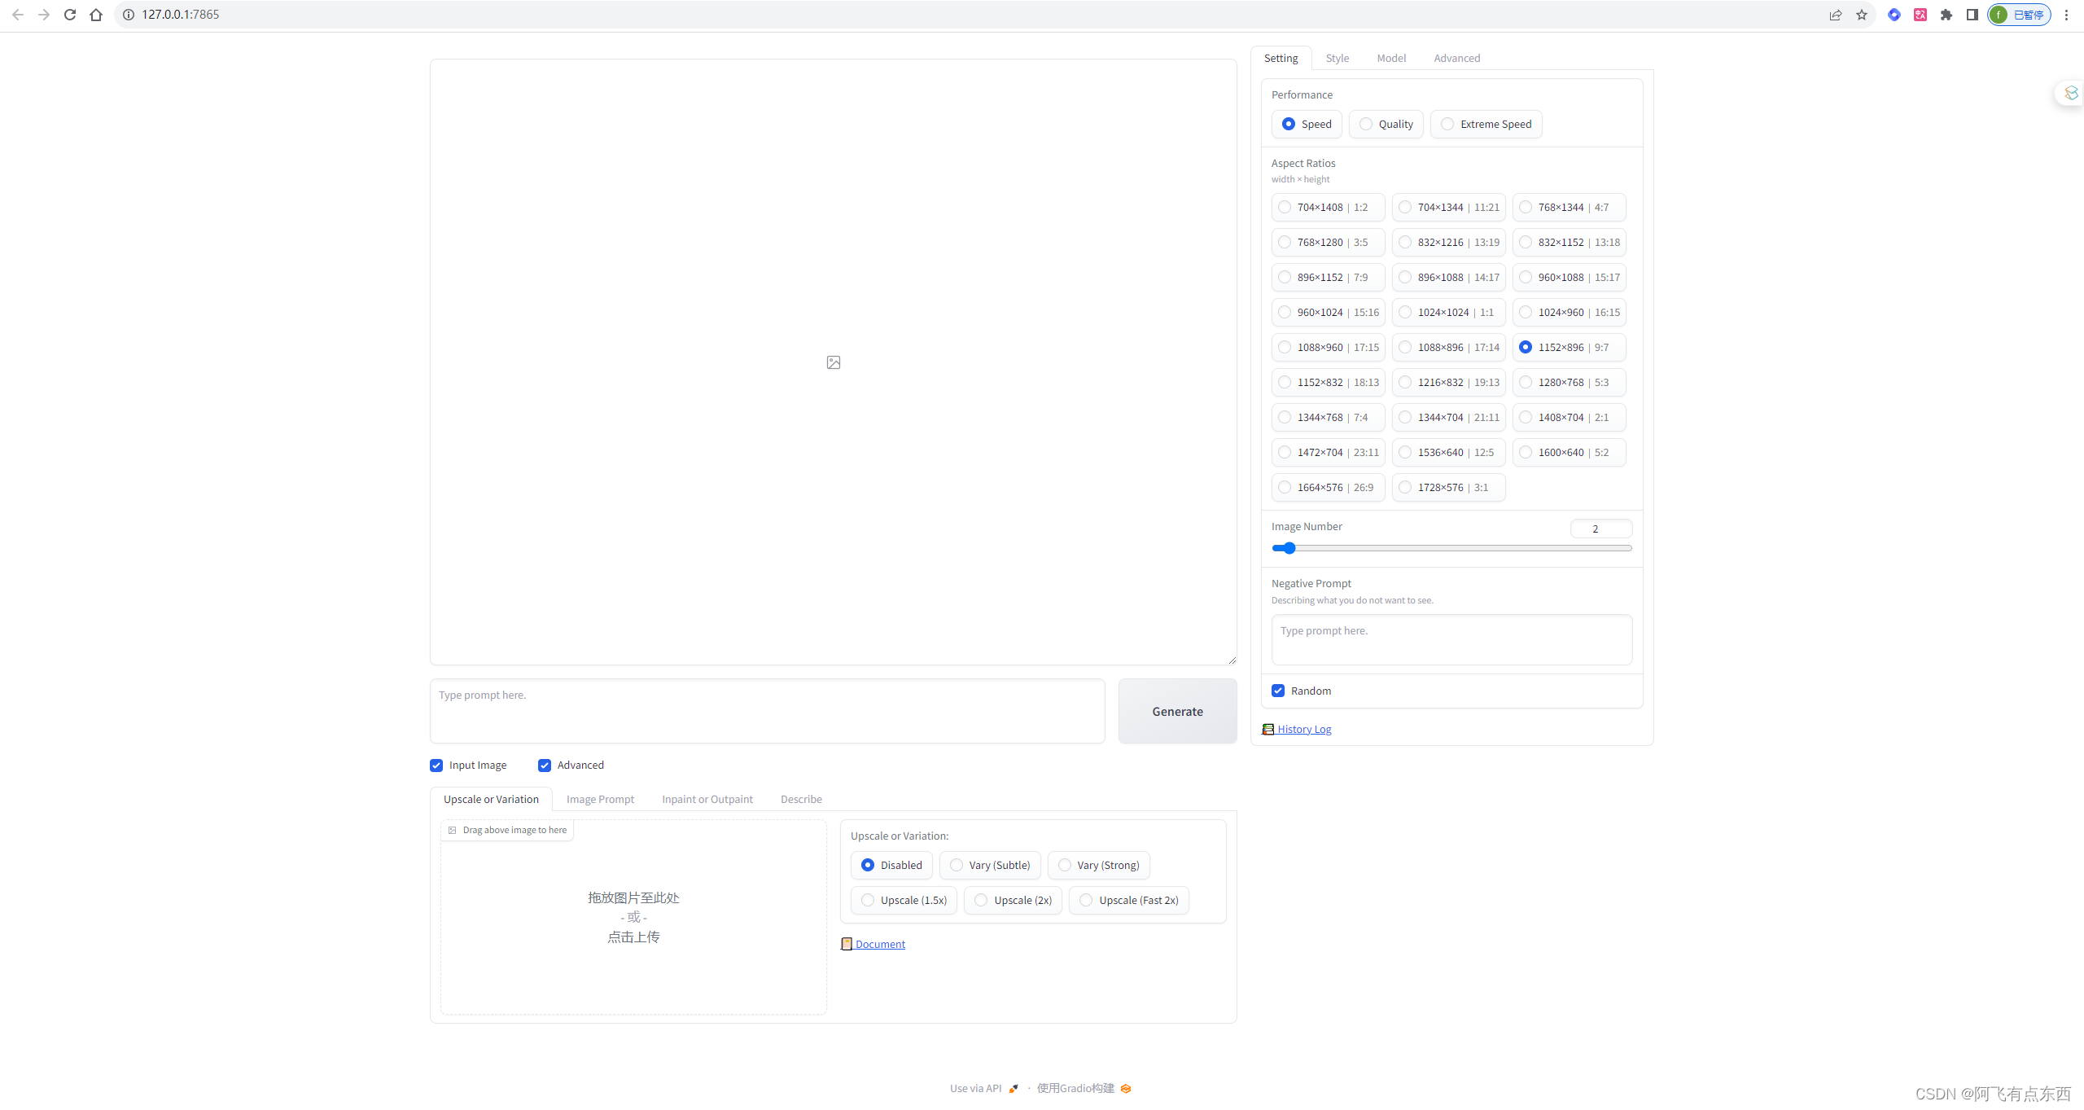
Task: Bookmark page with star icon
Action: 1862,15
